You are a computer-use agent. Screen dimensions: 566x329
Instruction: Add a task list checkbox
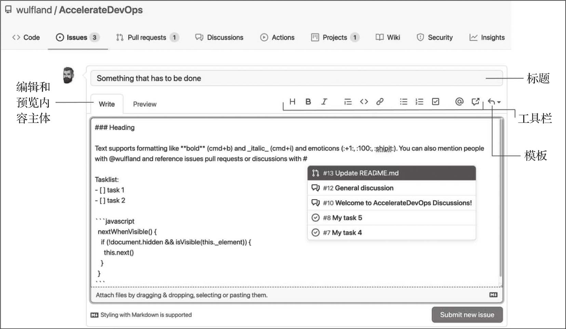click(435, 102)
